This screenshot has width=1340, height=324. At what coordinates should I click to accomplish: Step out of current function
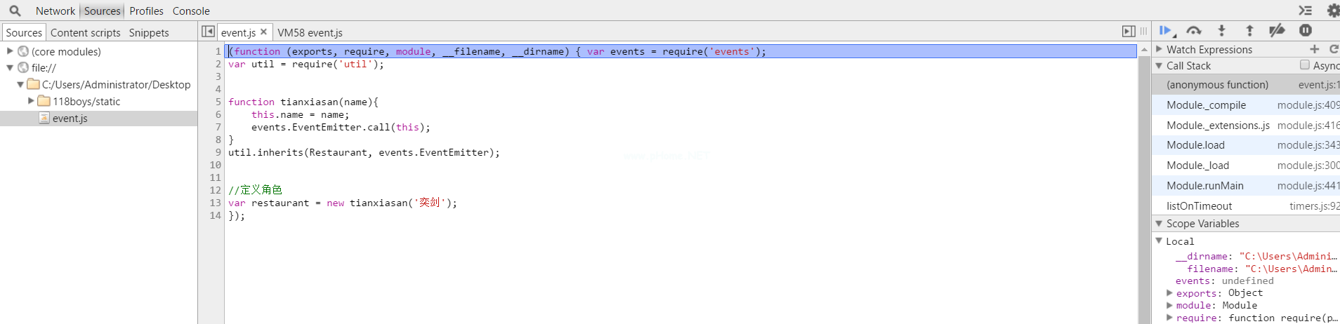click(1249, 31)
